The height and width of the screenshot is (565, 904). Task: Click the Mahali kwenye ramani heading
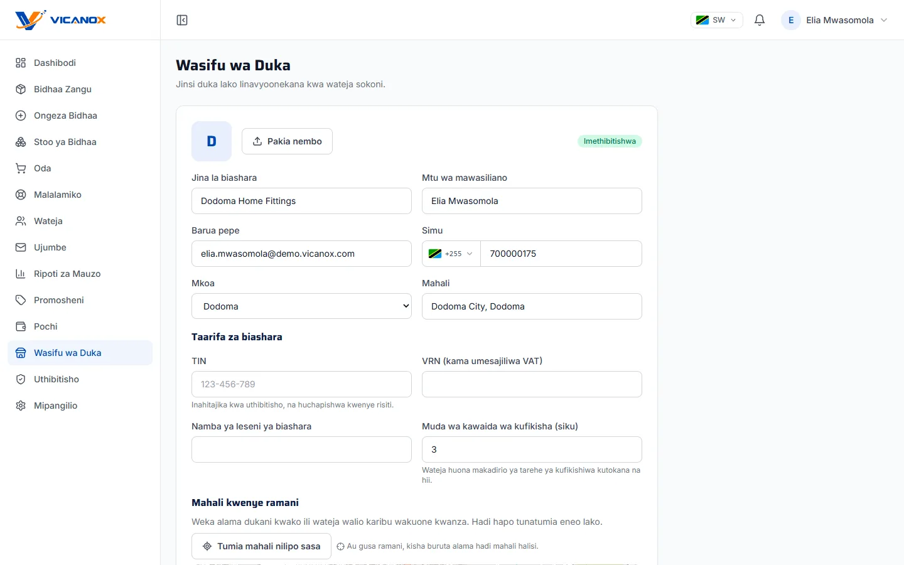(x=245, y=503)
